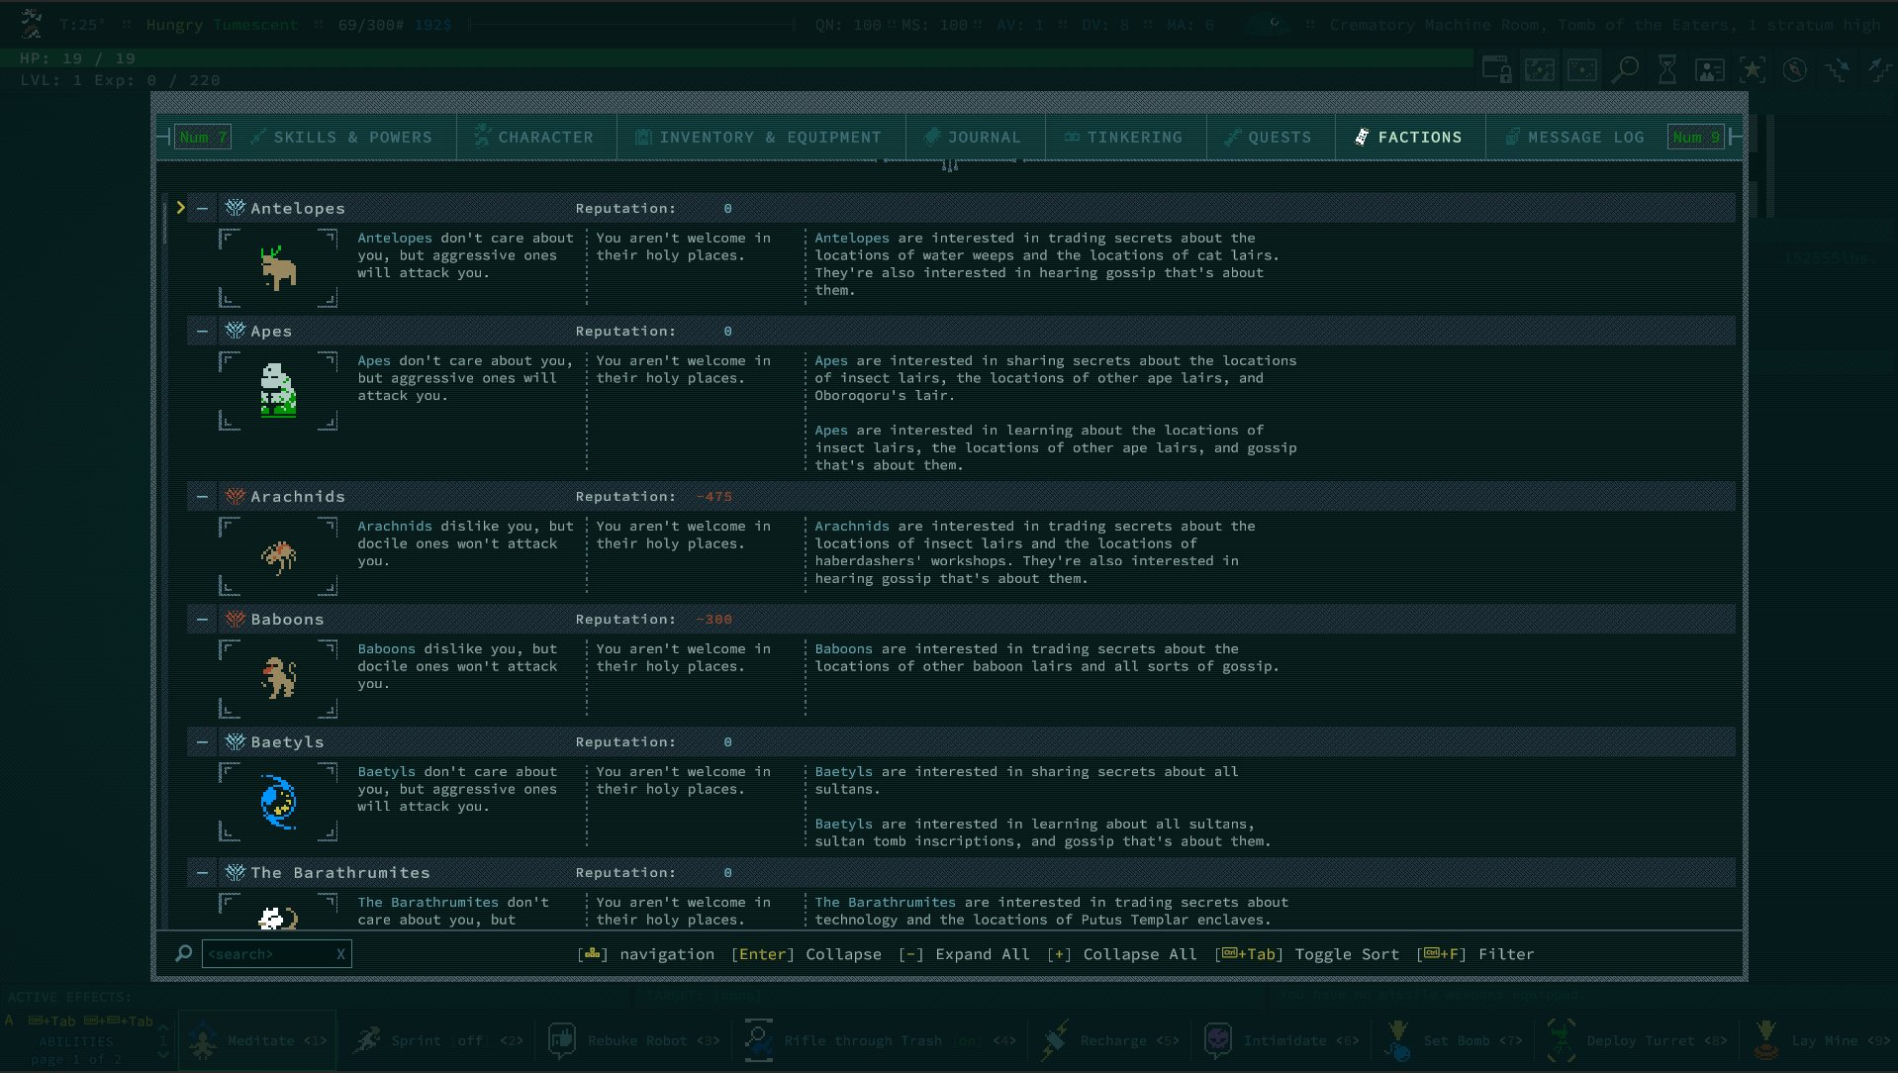Collapse the Baetyls faction entry
This screenshot has width=1898, height=1073.
tap(202, 741)
